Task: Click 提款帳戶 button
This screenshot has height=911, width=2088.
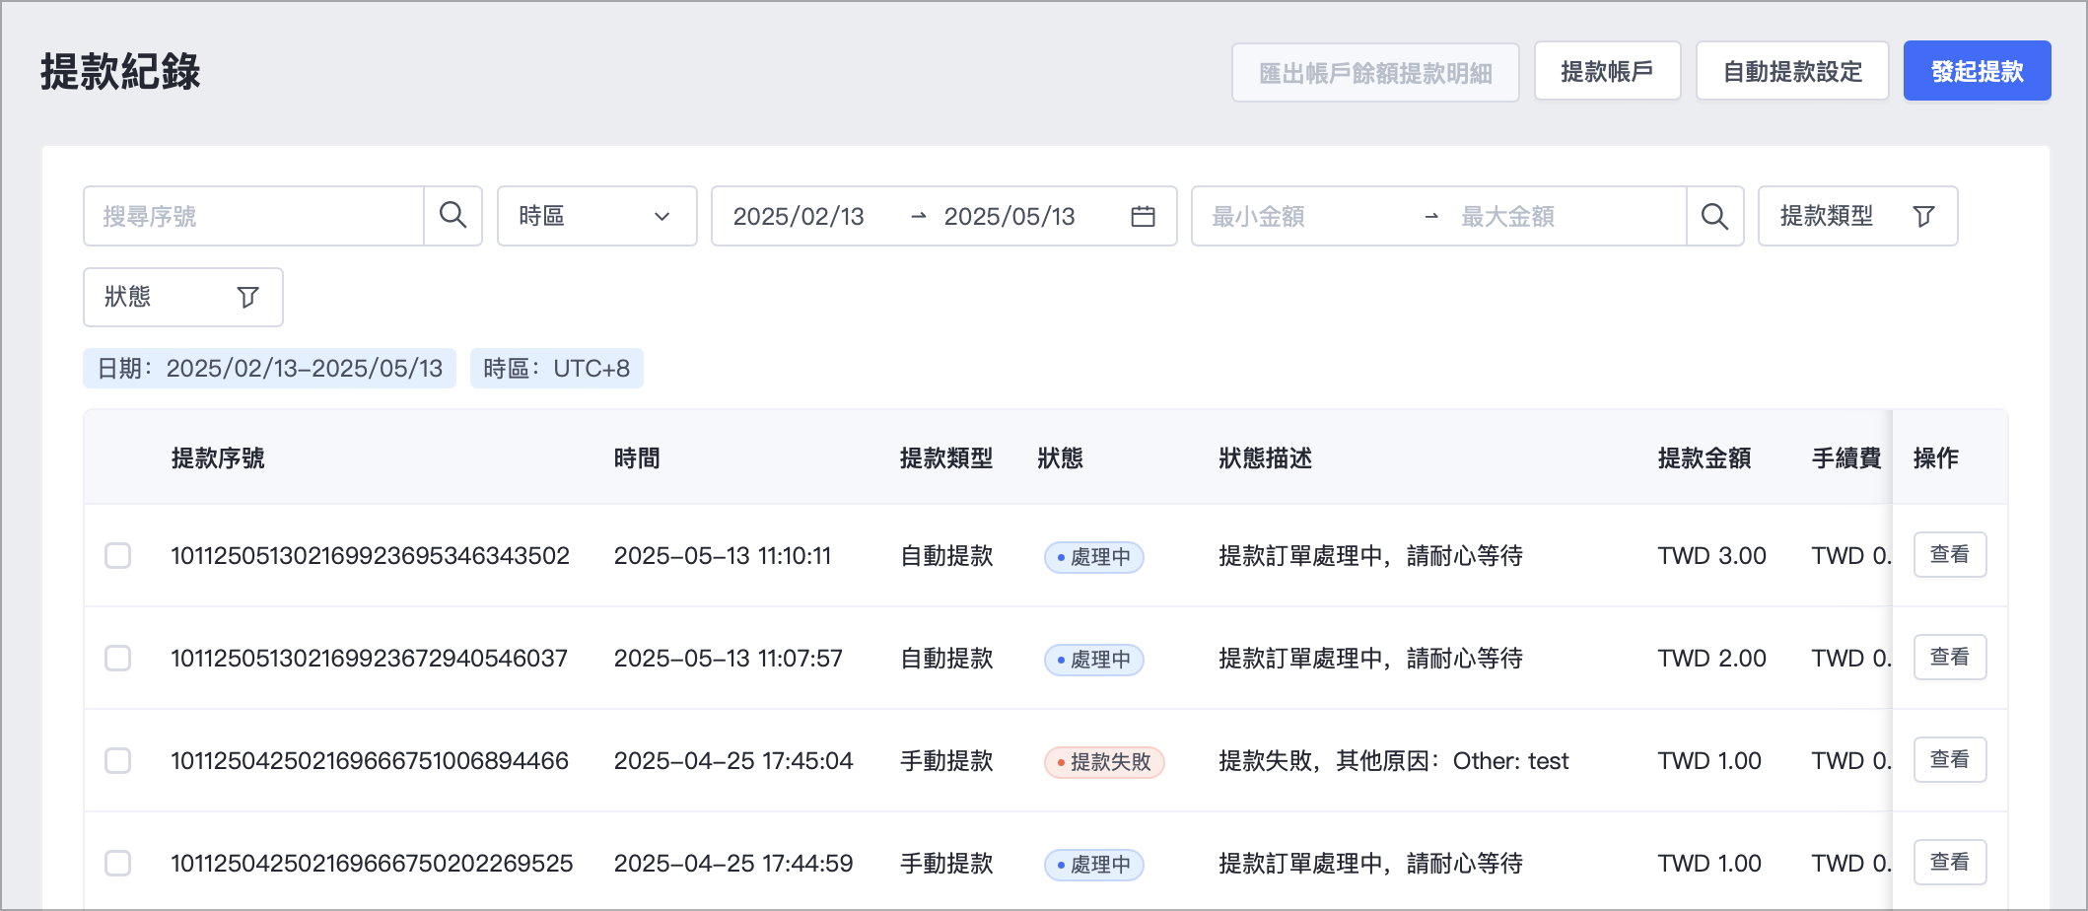Action: (1607, 71)
